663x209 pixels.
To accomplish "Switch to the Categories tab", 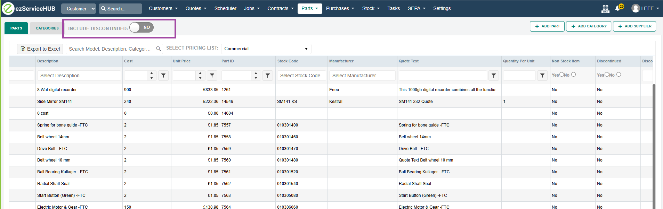I will (47, 28).
